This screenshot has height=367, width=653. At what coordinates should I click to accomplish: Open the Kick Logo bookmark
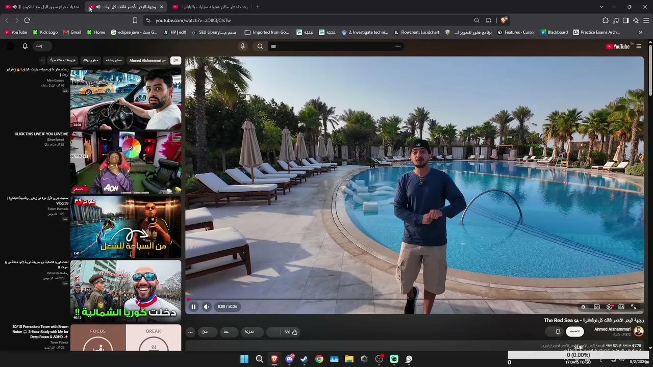point(45,32)
